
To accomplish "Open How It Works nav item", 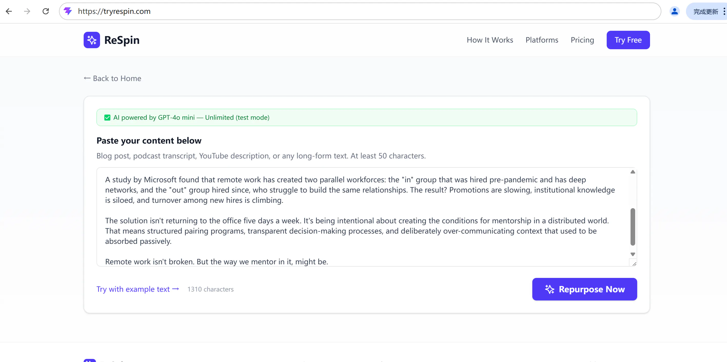I will tap(490, 40).
